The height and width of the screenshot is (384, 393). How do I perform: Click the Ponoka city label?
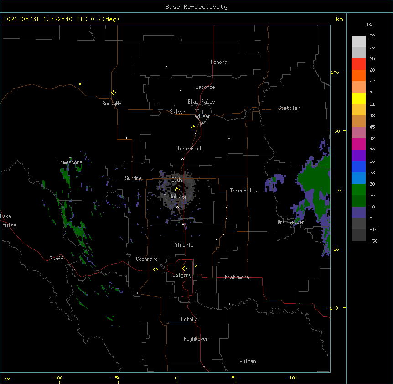(219, 62)
